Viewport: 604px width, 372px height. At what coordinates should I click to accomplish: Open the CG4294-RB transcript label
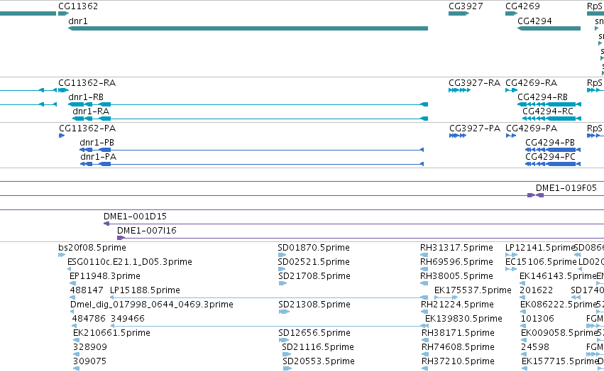543,97
